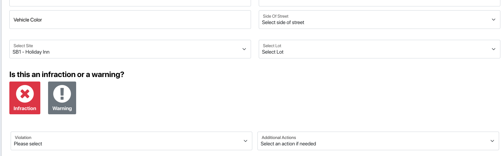This screenshot has height=156, width=502.
Task: Click the 'SB1 - Holiday Inn' selected value
Action: point(31,52)
